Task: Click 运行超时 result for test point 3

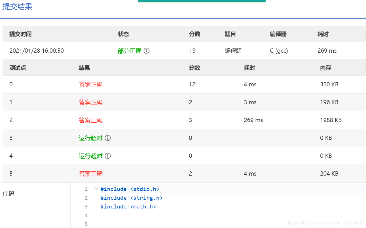Action: click(x=90, y=138)
